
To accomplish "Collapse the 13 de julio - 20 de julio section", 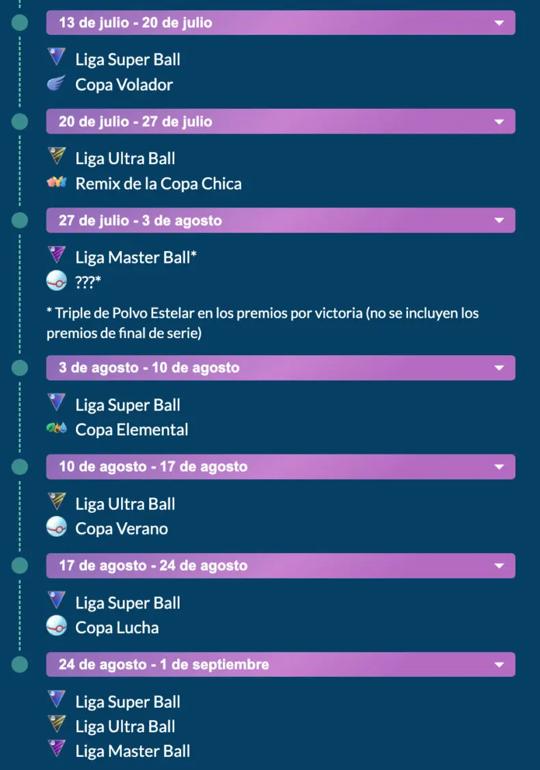I will coord(499,23).
